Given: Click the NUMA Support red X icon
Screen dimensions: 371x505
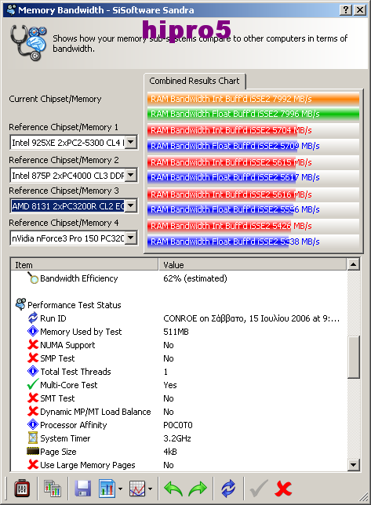Looking at the screenshot, I should coord(33,344).
